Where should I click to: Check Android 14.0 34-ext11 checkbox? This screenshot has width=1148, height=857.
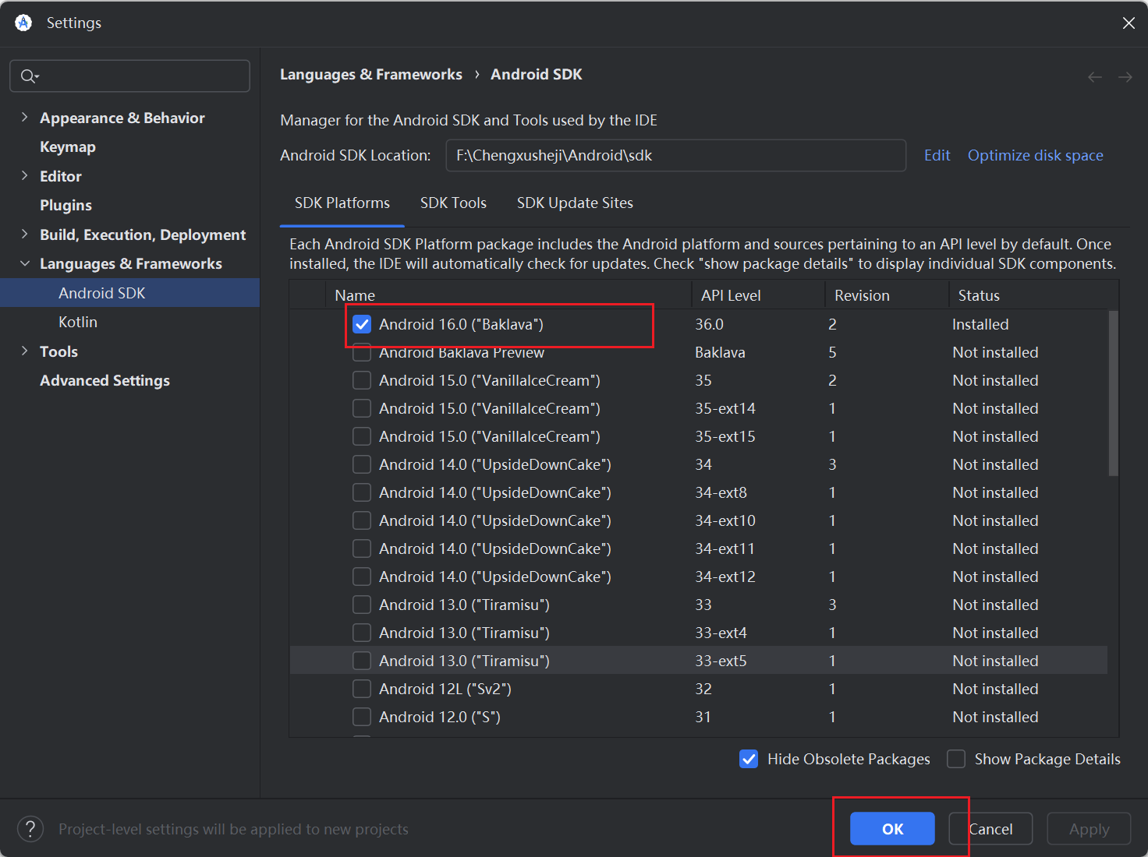tap(362, 548)
